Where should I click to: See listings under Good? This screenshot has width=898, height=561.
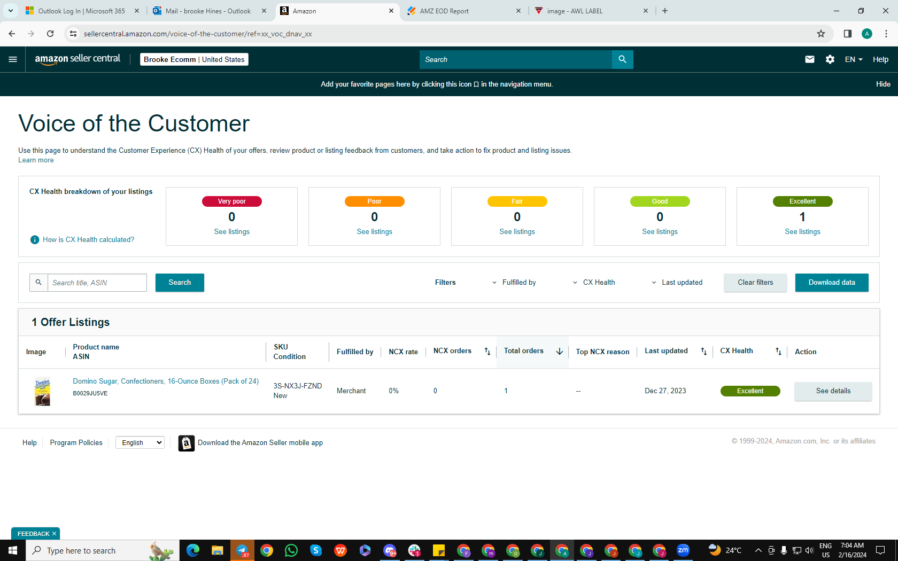(x=660, y=232)
